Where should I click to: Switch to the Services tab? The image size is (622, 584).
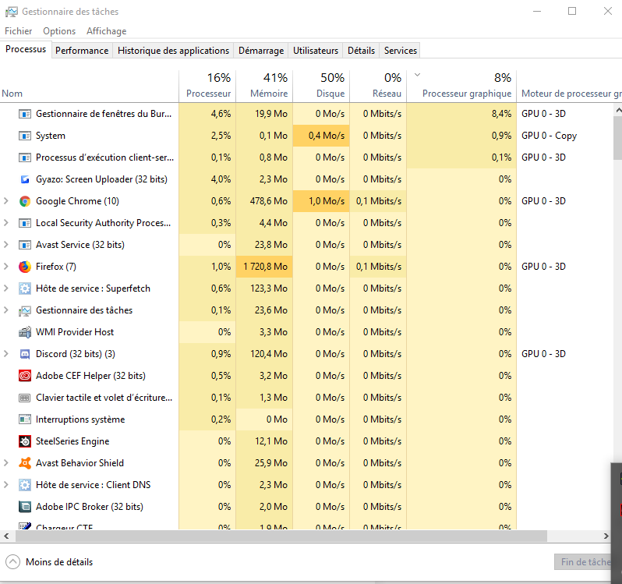click(401, 51)
